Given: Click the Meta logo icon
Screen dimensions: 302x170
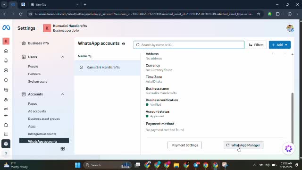Looking at the screenshot, I should pos(6,28).
